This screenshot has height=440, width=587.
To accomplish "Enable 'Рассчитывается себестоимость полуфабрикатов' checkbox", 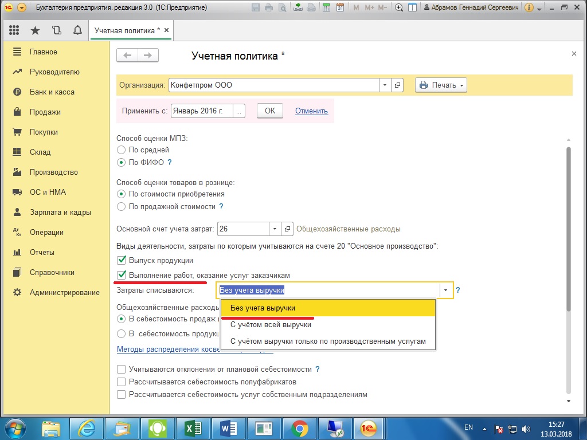I will [121, 382].
